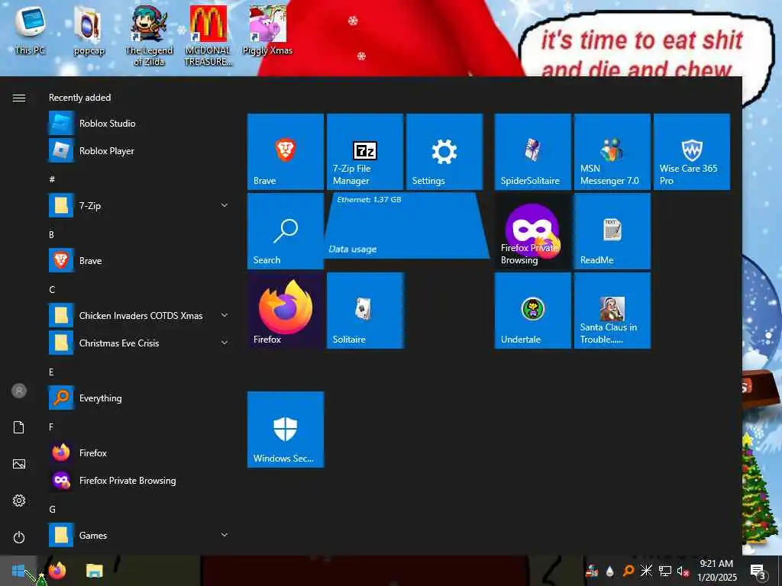The image size is (782, 586).
Task: Open the Santa Claus in Trouble tile
Action: (612, 311)
